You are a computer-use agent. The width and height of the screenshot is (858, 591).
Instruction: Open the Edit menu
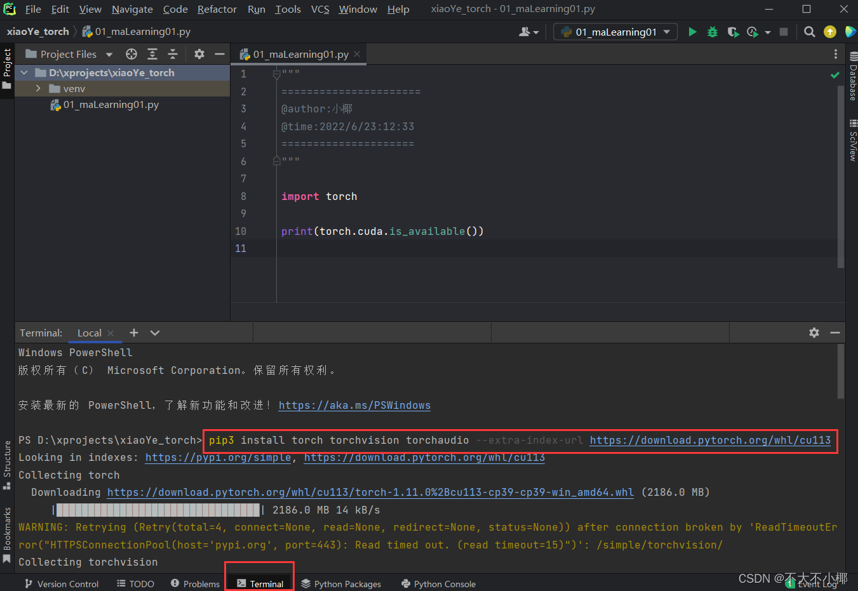point(60,9)
